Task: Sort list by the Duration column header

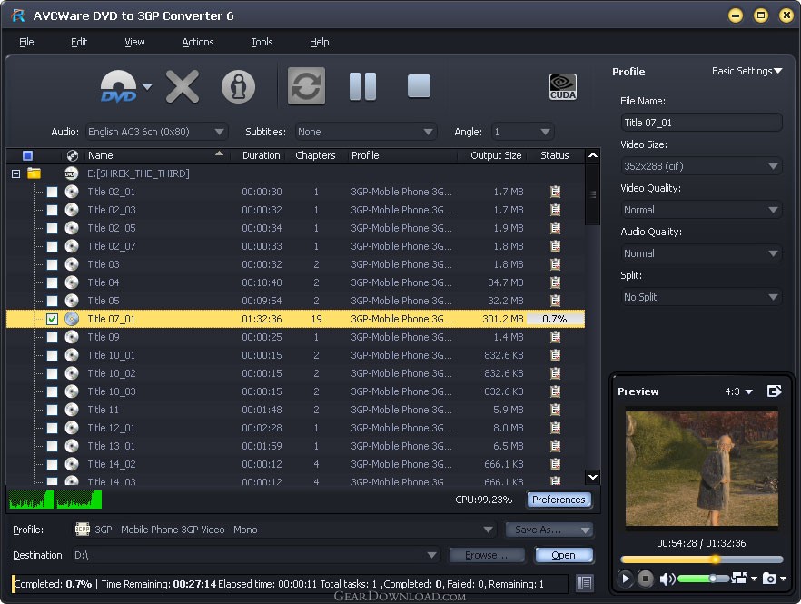Action: coord(261,155)
